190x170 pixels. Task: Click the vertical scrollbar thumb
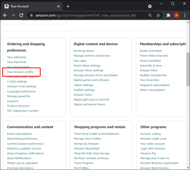pyautogui.click(x=188, y=69)
